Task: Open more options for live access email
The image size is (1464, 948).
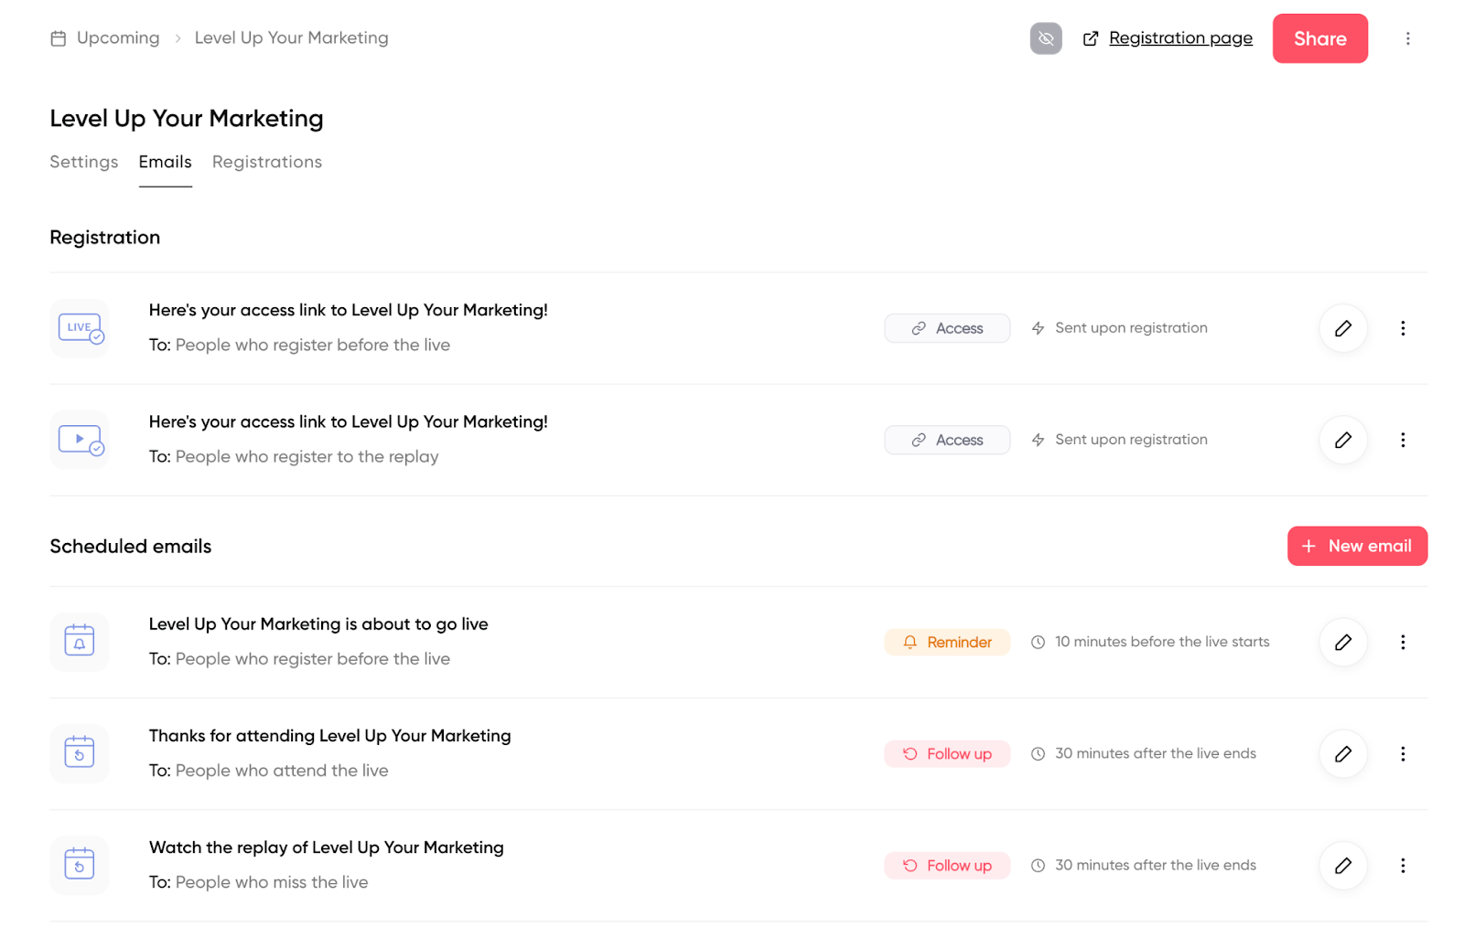Action: tap(1402, 328)
